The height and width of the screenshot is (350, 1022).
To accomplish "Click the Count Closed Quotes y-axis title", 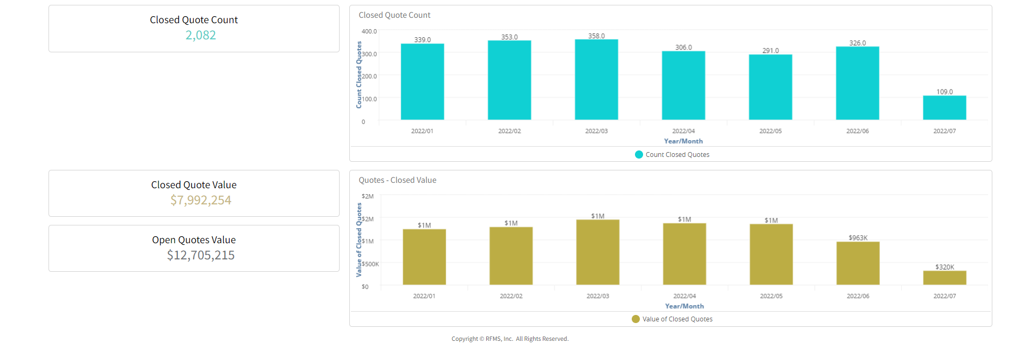I will click(359, 75).
